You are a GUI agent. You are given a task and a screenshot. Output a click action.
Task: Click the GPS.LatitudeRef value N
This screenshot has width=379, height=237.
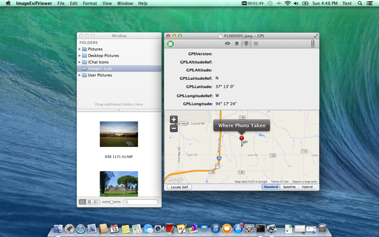pyautogui.click(x=217, y=78)
